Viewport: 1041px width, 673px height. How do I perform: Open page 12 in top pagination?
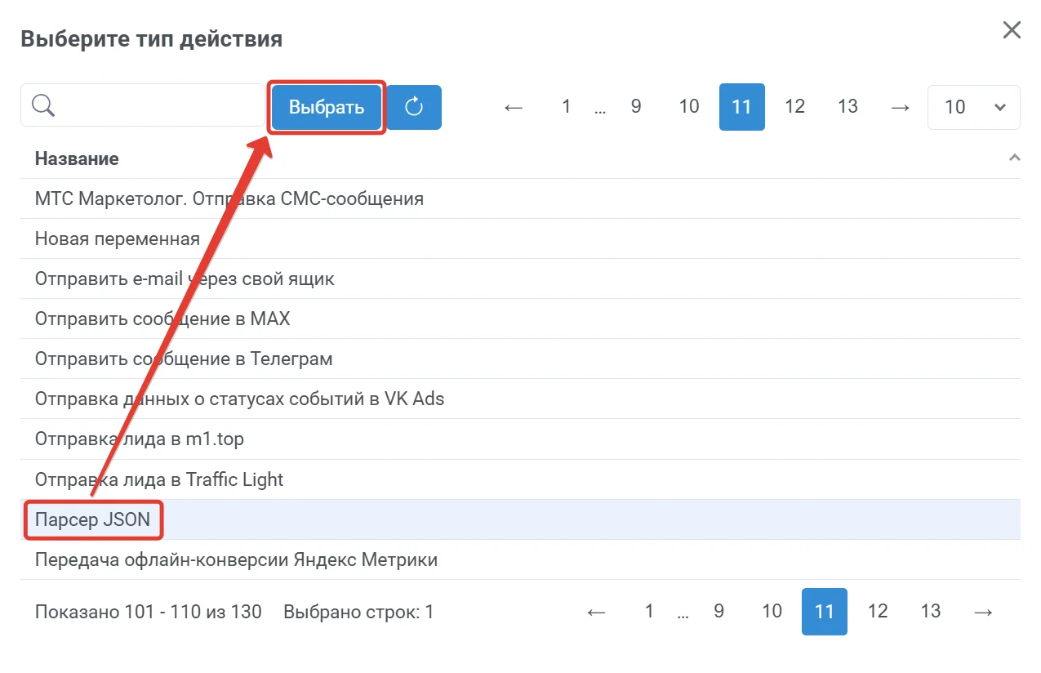[x=795, y=107]
